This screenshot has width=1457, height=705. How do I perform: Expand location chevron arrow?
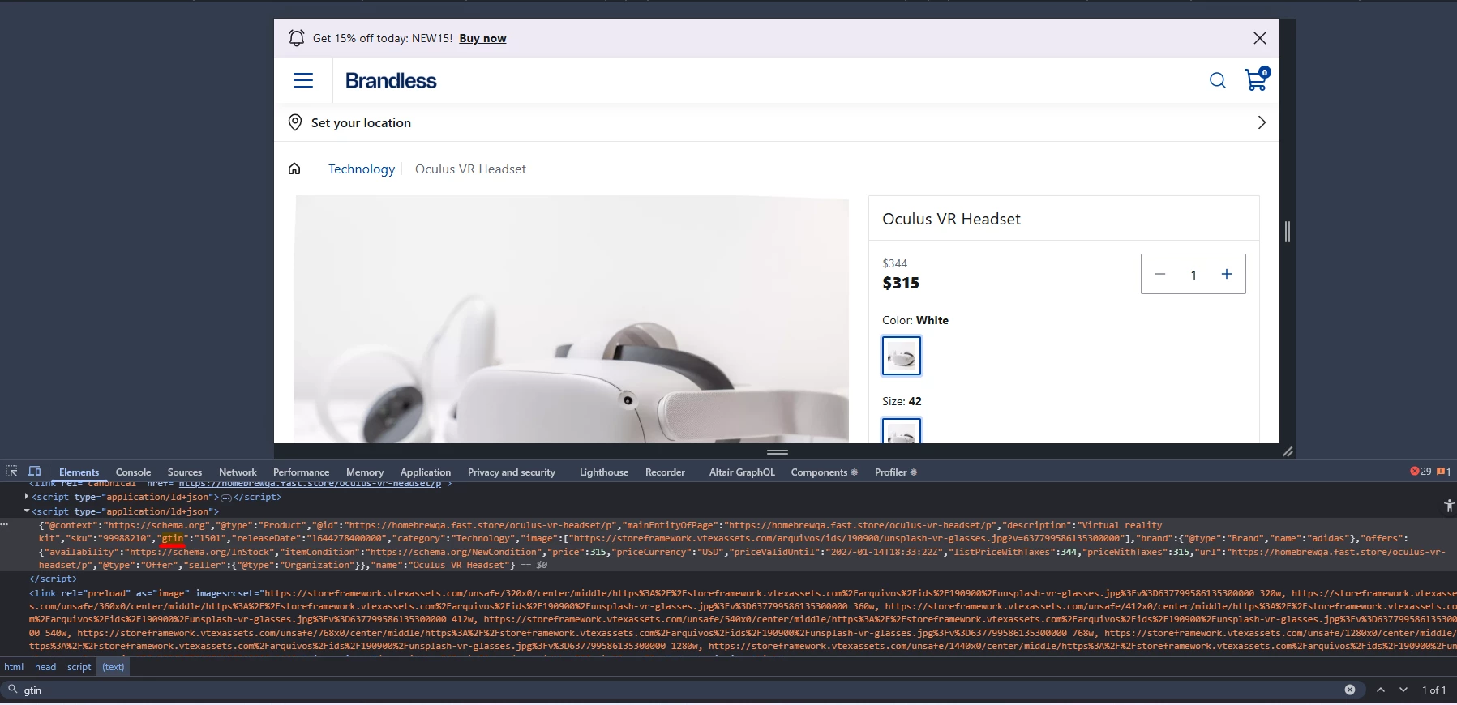(x=1261, y=122)
